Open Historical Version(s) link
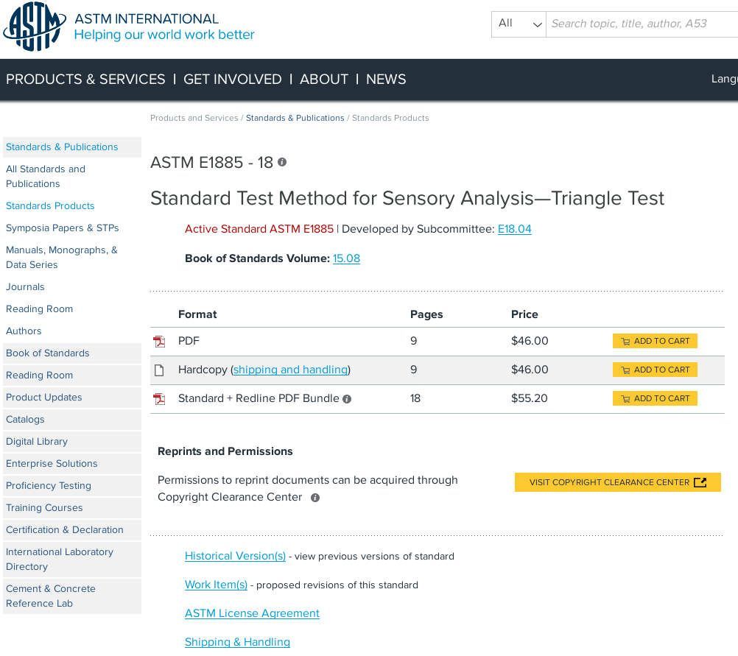Image resolution: width=738 pixels, height=656 pixels. tap(235, 556)
